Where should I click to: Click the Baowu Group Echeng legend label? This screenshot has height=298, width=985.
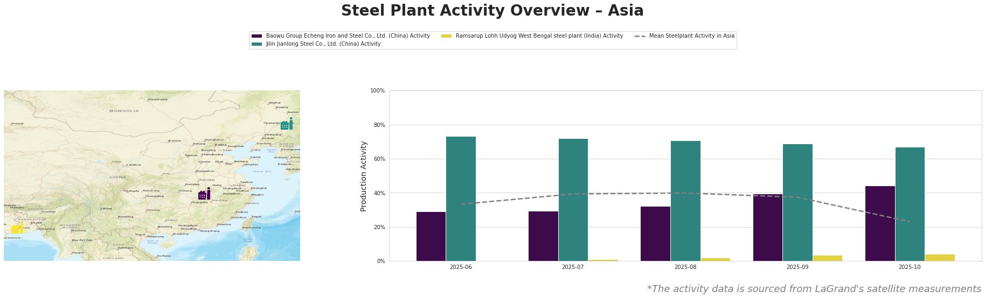[348, 36]
